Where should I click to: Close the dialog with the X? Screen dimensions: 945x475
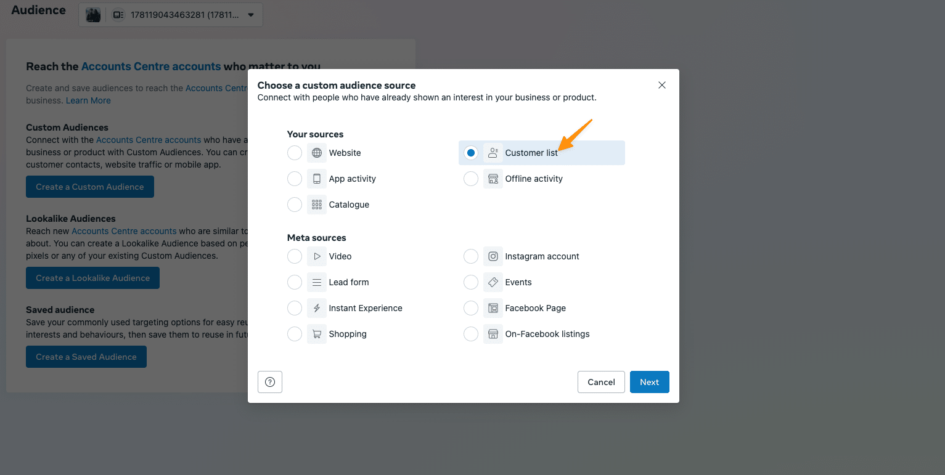point(662,85)
